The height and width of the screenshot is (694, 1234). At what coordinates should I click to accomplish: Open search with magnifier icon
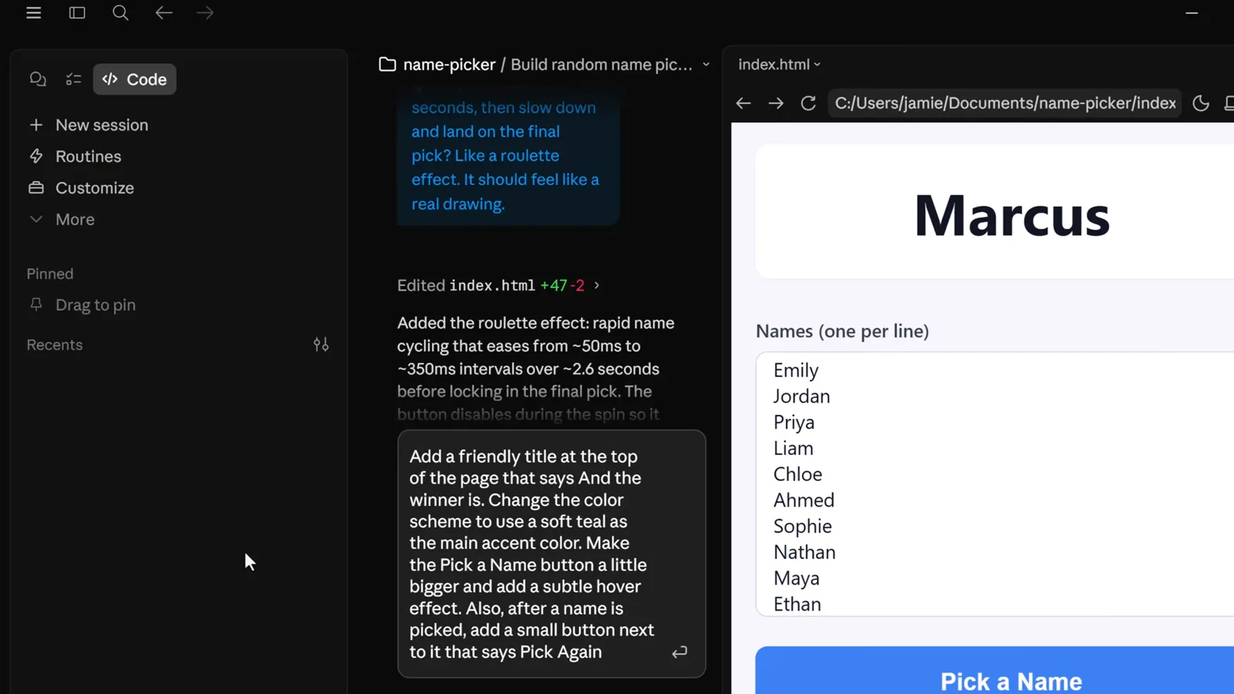[x=120, y=13]
